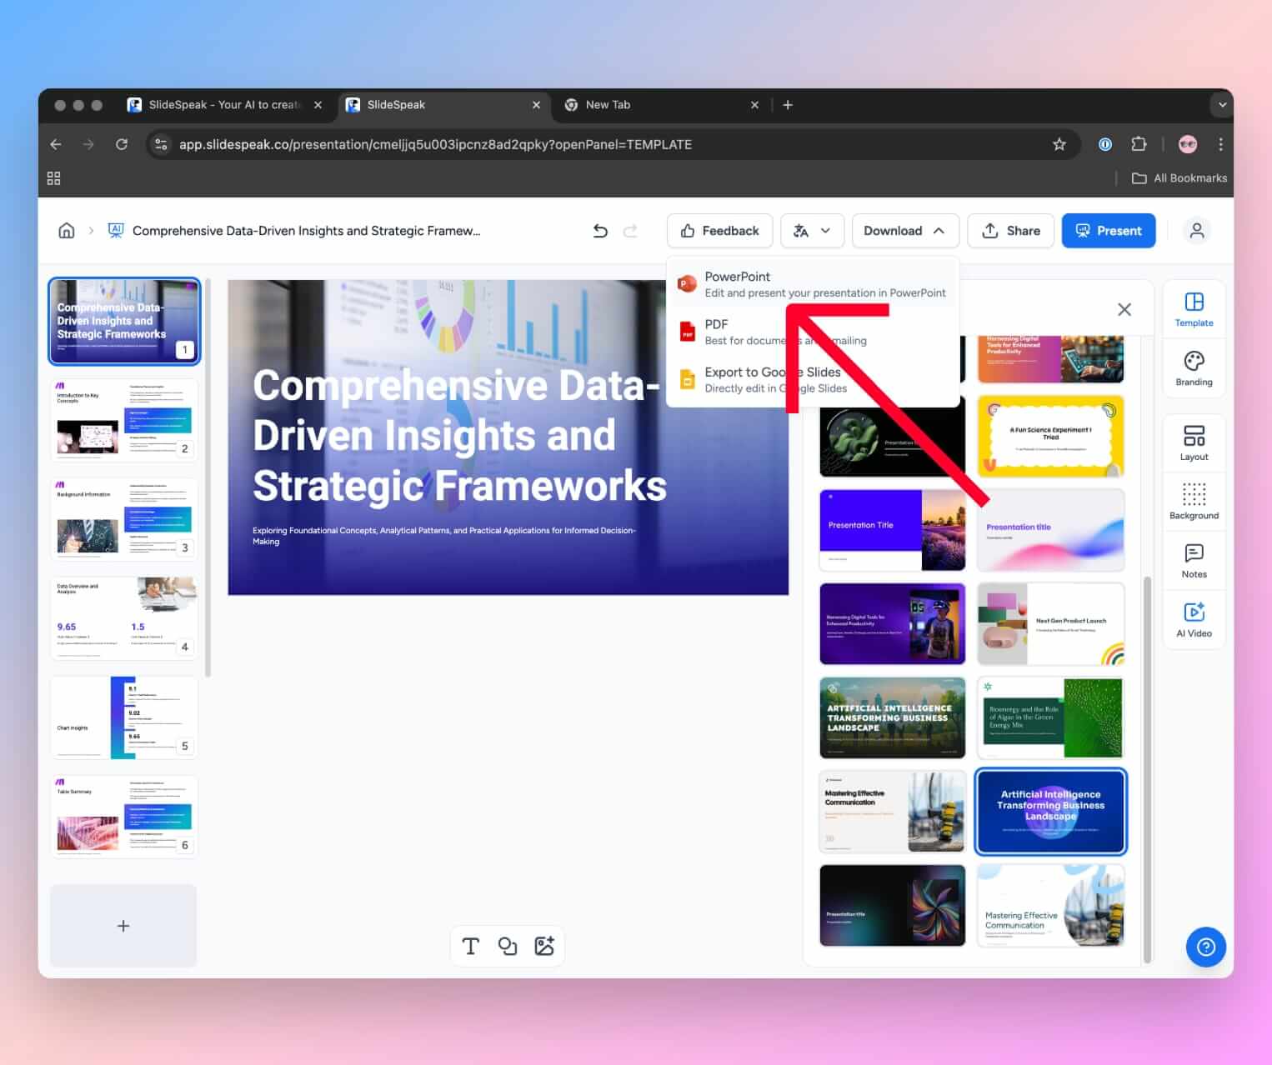Click the Present button
This screenshot has width=1272, height=1065.
[x=1109, y=231]
